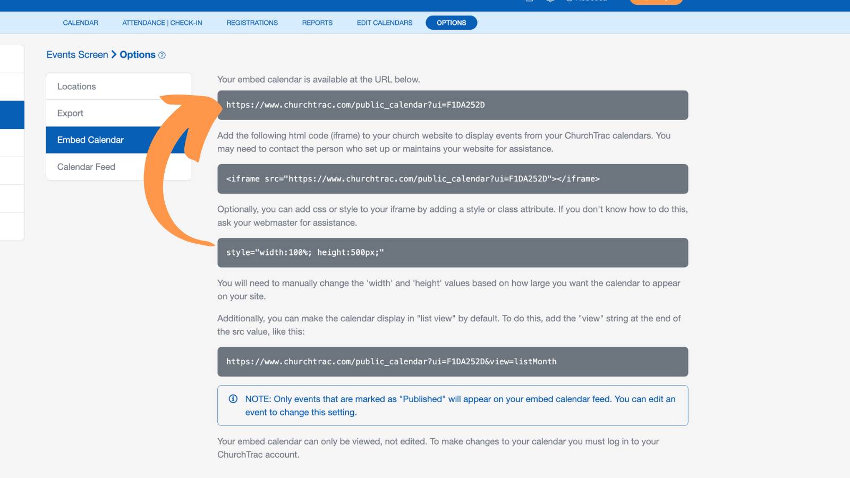This screenshot has height=478, width=850.
Task: Click the iframe html code box
Action: pos(453,179)
